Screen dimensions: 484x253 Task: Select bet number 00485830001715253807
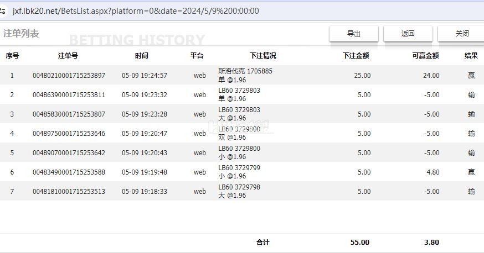[x=69, y=114]
